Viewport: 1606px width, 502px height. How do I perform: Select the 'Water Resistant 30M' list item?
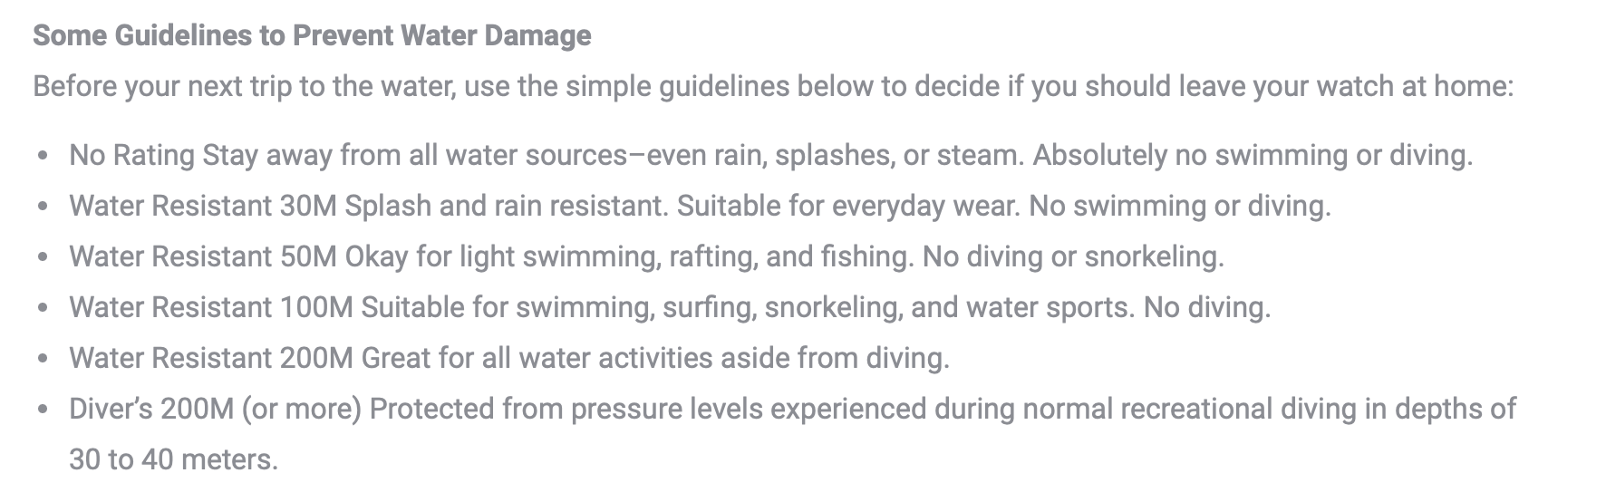coord(700,207)
